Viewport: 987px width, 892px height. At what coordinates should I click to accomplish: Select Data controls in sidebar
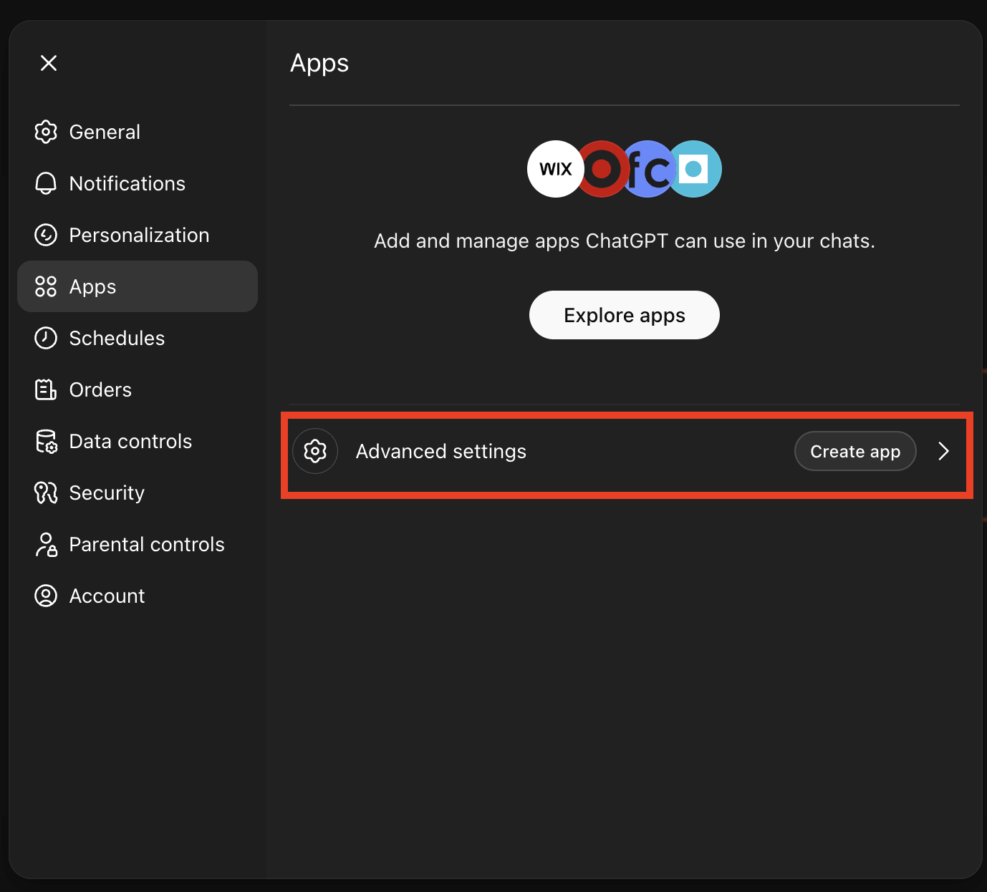pos(138,441)
